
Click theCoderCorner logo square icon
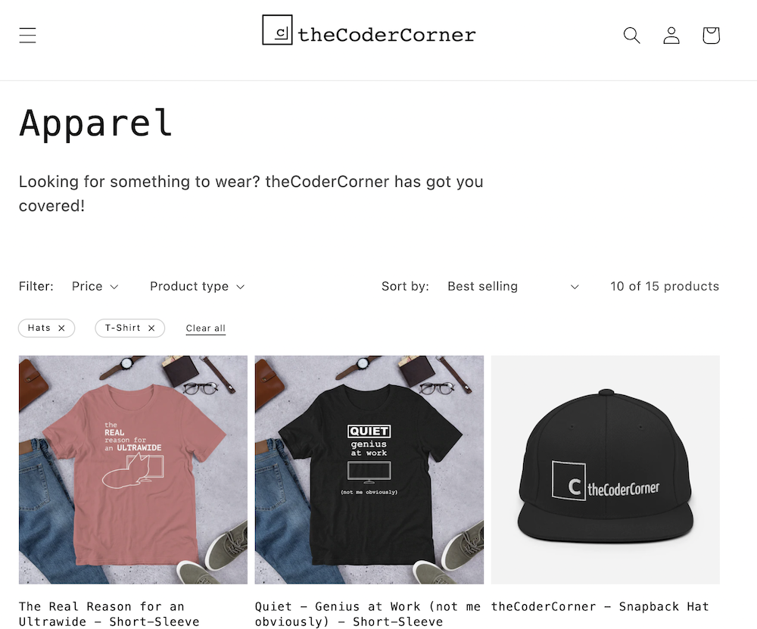click(277, 30)
